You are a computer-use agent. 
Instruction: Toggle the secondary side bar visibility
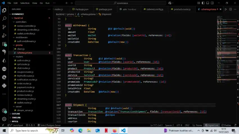click(x=212, y=3)
